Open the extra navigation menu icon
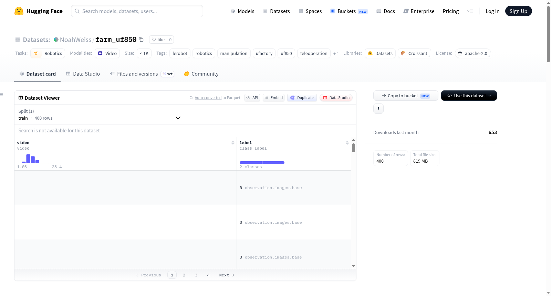The width and height of the screenshot is (551, 296). [470, 11]
